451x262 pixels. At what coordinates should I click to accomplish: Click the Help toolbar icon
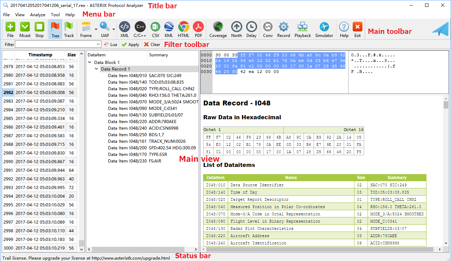point(344,29)
